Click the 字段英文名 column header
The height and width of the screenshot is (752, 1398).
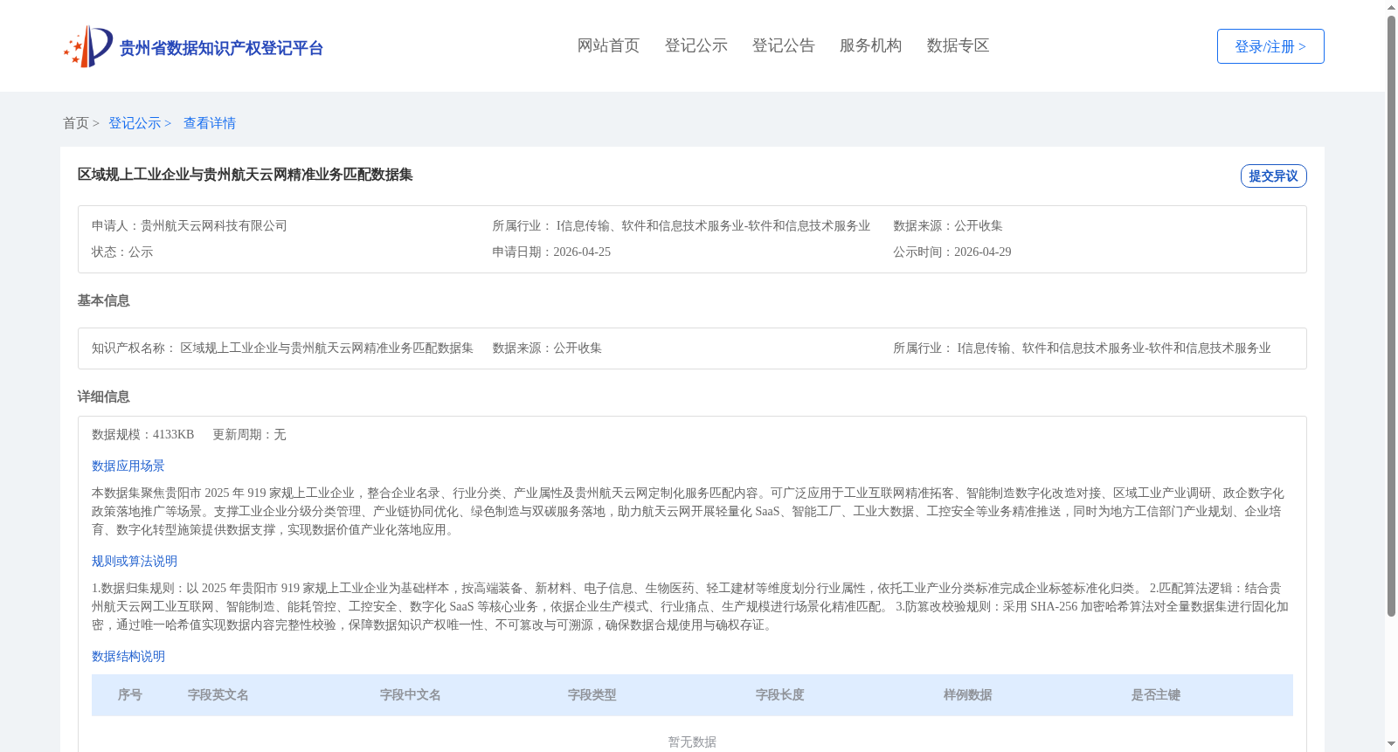coord(218,694)
